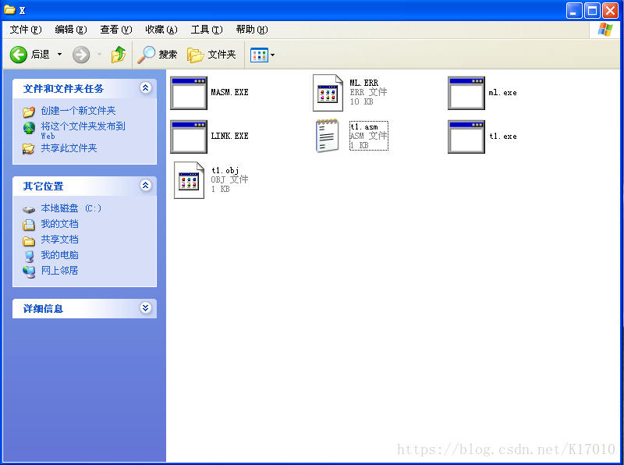Click the t1.obj file name text
Screen dimensions: 624x465
[225, 170]
